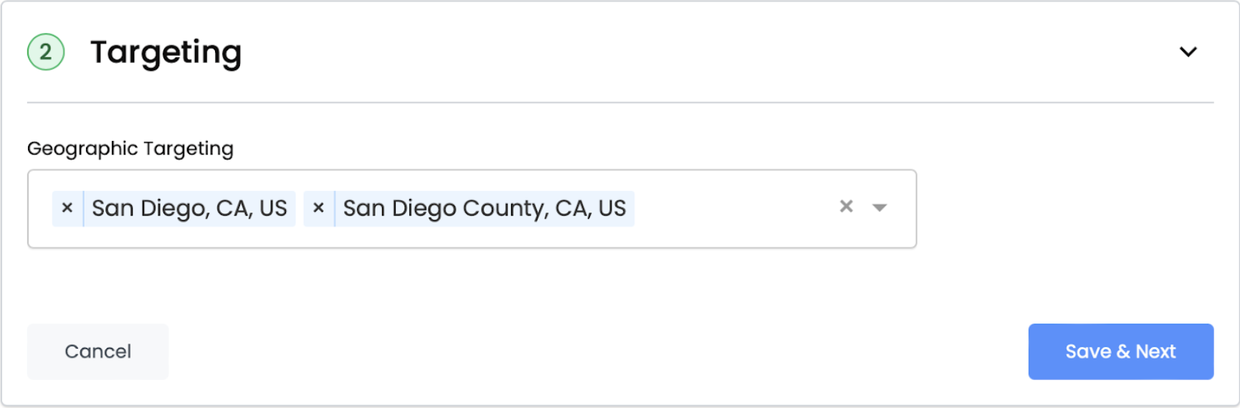This screenshot has height=408, width=1240.
Task: Click Save & Next
Action: tap(1120, 351)
